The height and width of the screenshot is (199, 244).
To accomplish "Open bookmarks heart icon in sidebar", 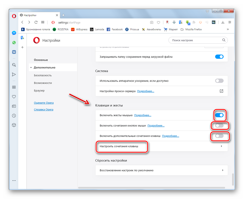I will tap(14, 97).
